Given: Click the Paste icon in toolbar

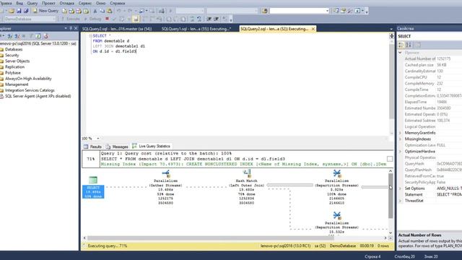Looking at the screenshot, I should pyautogui.click(x=109, y=11).
